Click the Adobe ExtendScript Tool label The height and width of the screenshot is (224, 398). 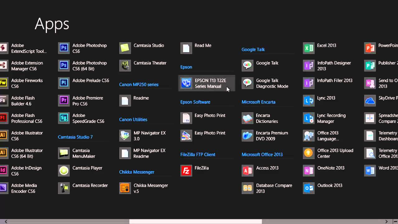pos(29,48)
